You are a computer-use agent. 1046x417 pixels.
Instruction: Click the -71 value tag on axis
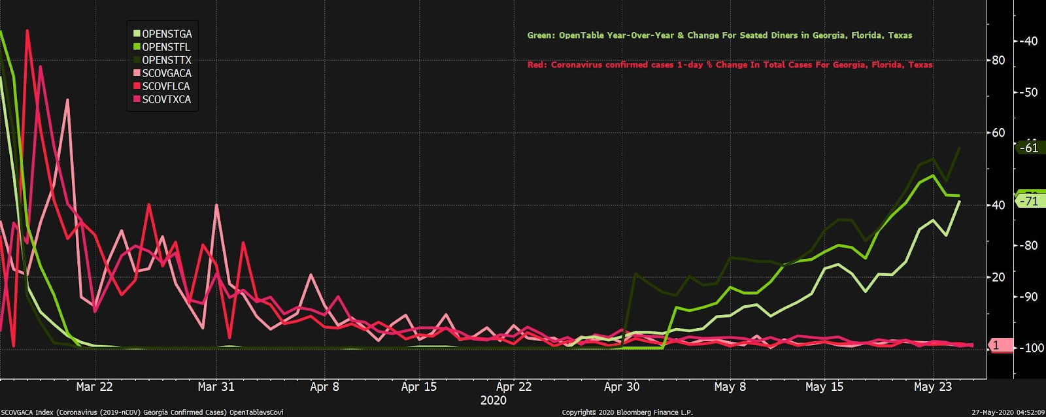(1031, 201)
